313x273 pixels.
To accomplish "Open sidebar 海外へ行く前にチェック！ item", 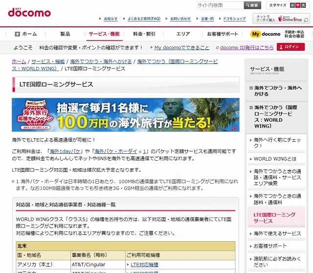I will tap(276, 143).
